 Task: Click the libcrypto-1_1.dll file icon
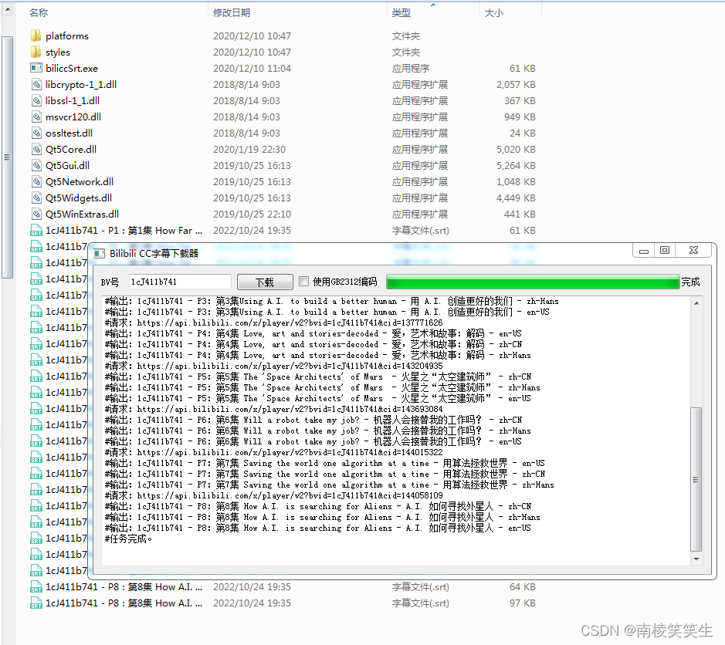[x=36, y=84]
